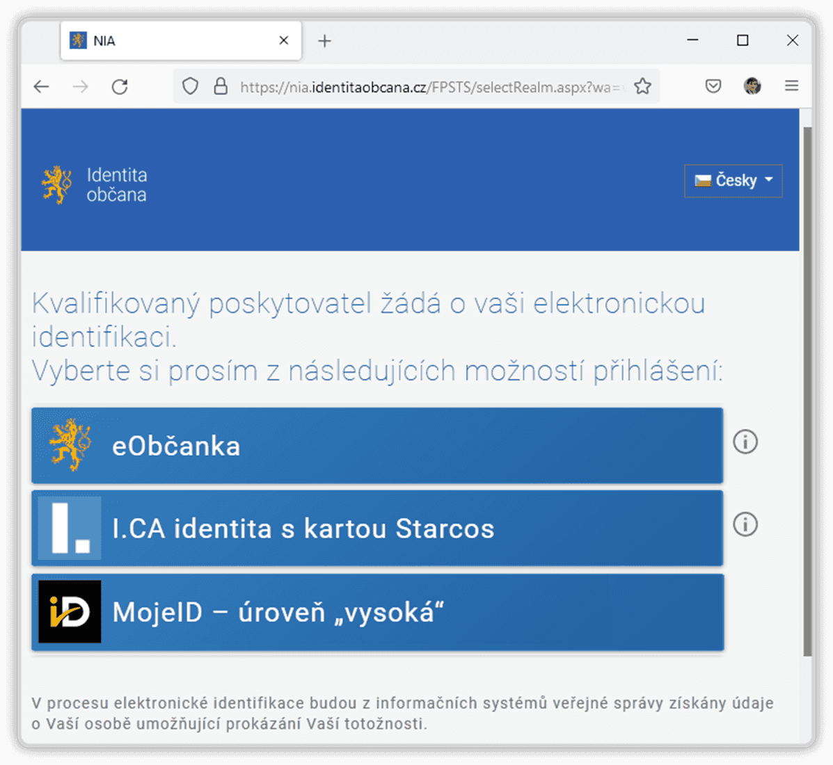Viewport: 833px width, 765px height.
Task: Open the Pocket save icon
Action: 713,86
